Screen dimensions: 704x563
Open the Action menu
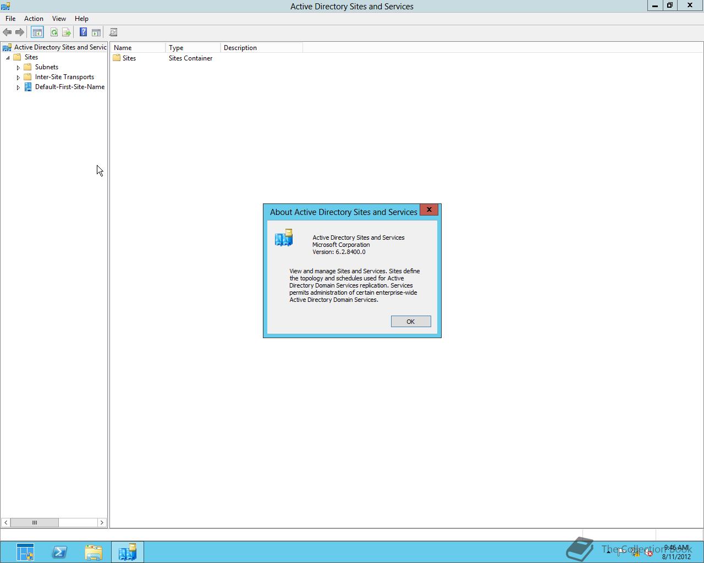click(x=34, y=19)
